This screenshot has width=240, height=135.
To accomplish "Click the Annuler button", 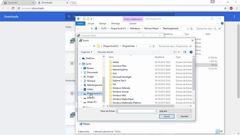I will tap(184, 116).
